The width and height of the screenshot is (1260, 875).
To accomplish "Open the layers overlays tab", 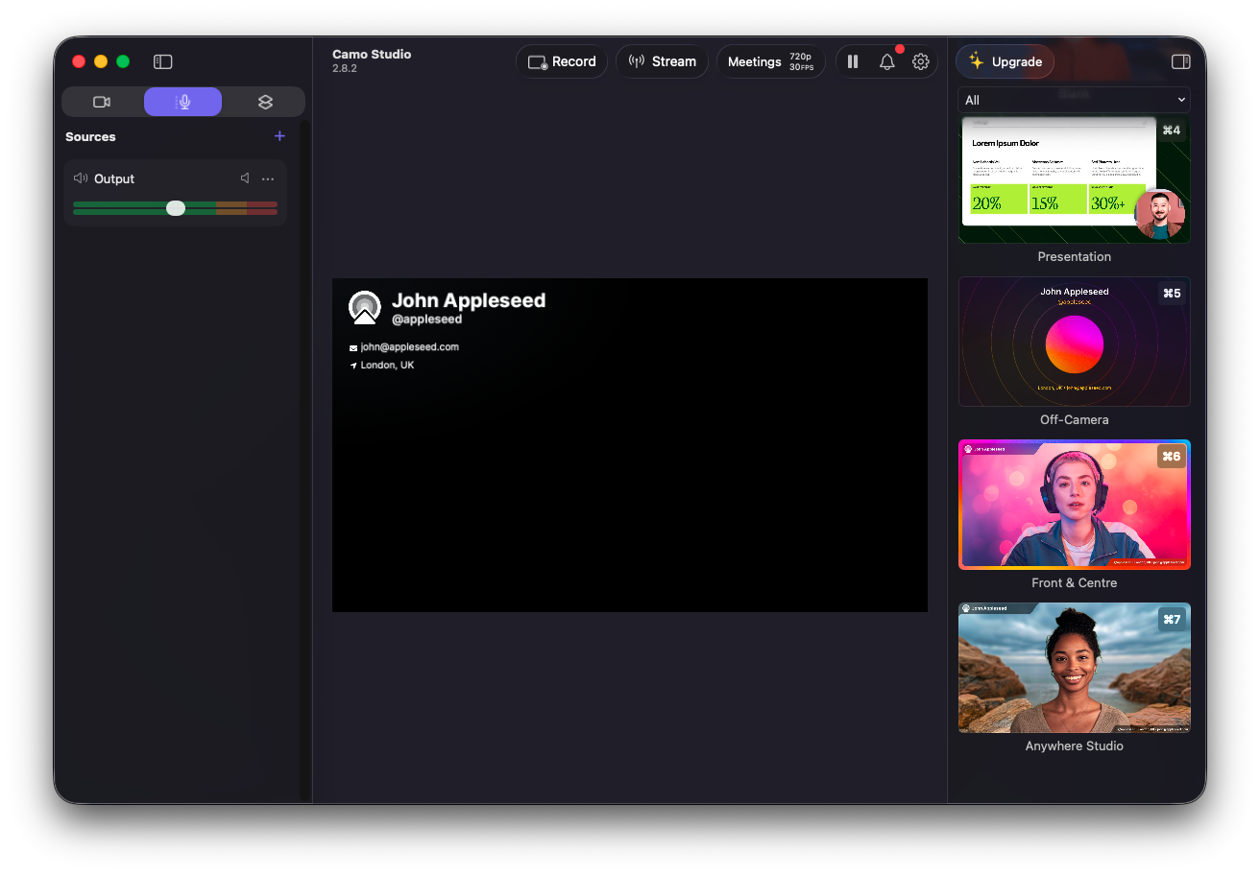I will pyautogui.click(x=265, y=102).
